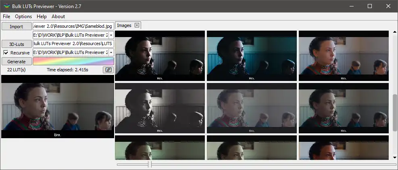Select the first-row dark contrast LUT thumbnail

tap(160, 56)
